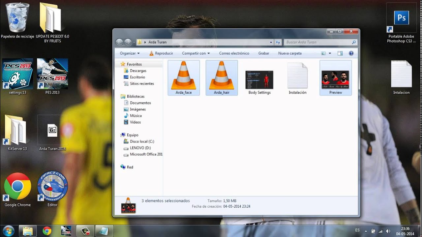Screen dimensions: 422x237
Task: Click the refresh button beside address bar
Action: click(x=278, y=42)
